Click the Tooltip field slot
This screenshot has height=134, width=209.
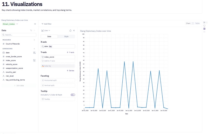point(58,99)
